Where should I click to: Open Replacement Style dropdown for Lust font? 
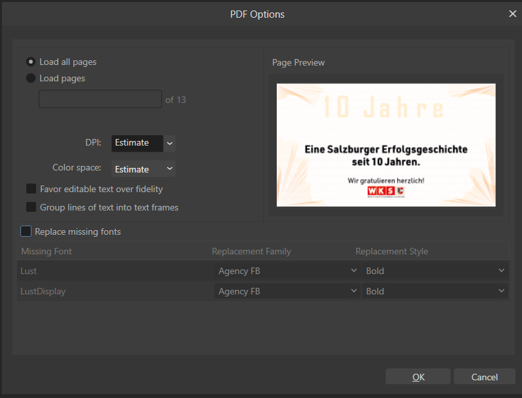point(435,271)
